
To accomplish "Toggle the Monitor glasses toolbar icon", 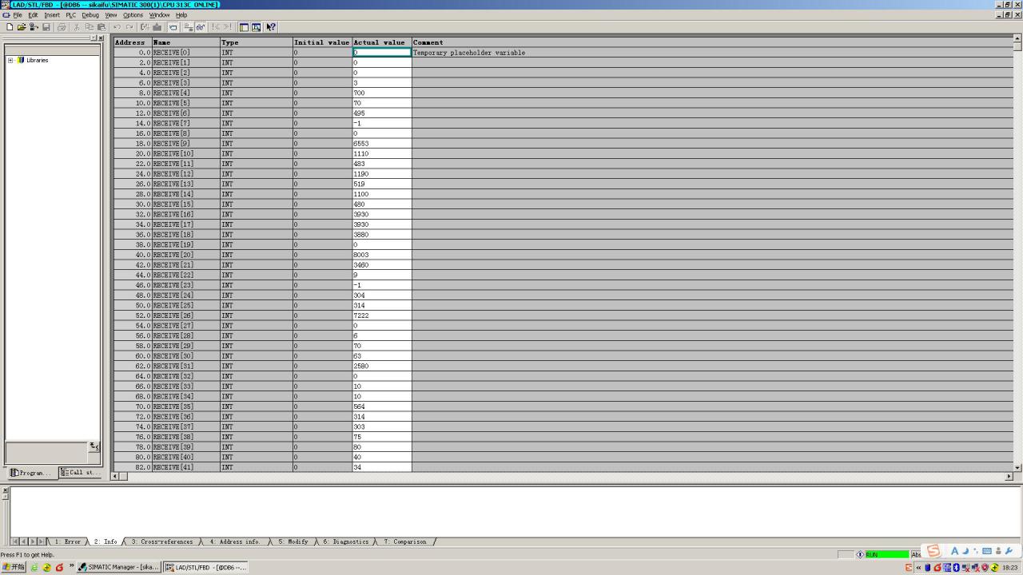I will pos(201,27).
